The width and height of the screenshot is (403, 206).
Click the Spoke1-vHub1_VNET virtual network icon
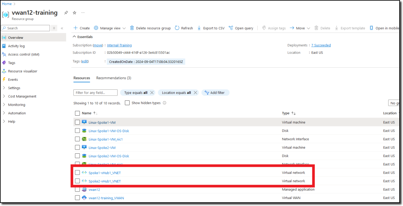84,173
